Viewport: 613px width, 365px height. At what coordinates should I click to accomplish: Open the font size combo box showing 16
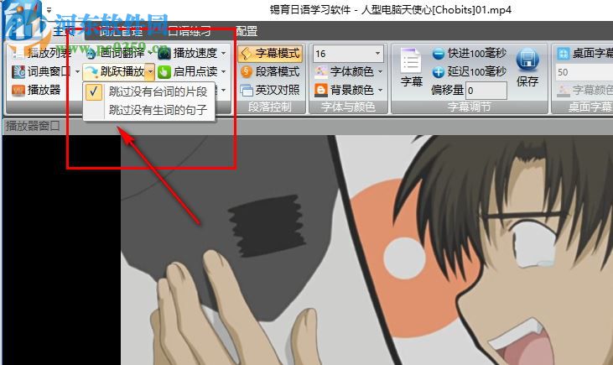pyautogui.click(x=348, y=53)
